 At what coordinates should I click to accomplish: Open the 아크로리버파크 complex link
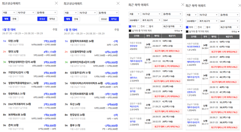click(193, 47)
